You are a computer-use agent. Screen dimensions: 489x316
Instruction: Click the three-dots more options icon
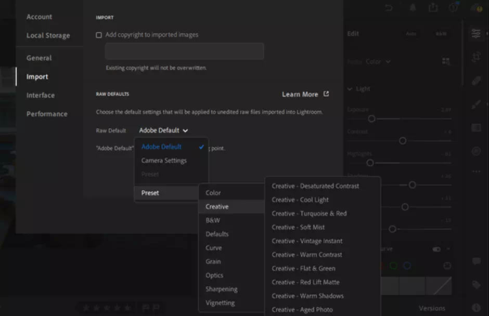tap(476, 171)
